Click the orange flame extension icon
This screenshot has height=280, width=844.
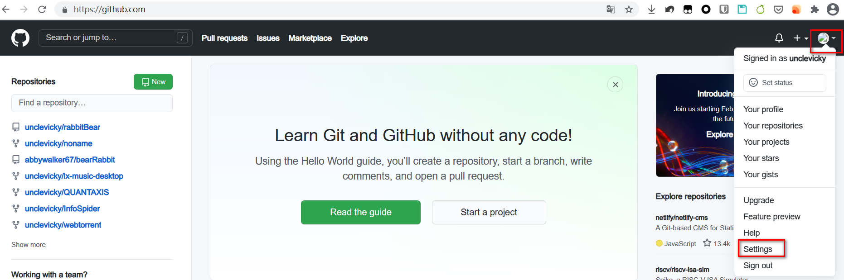tap(796, 9)
